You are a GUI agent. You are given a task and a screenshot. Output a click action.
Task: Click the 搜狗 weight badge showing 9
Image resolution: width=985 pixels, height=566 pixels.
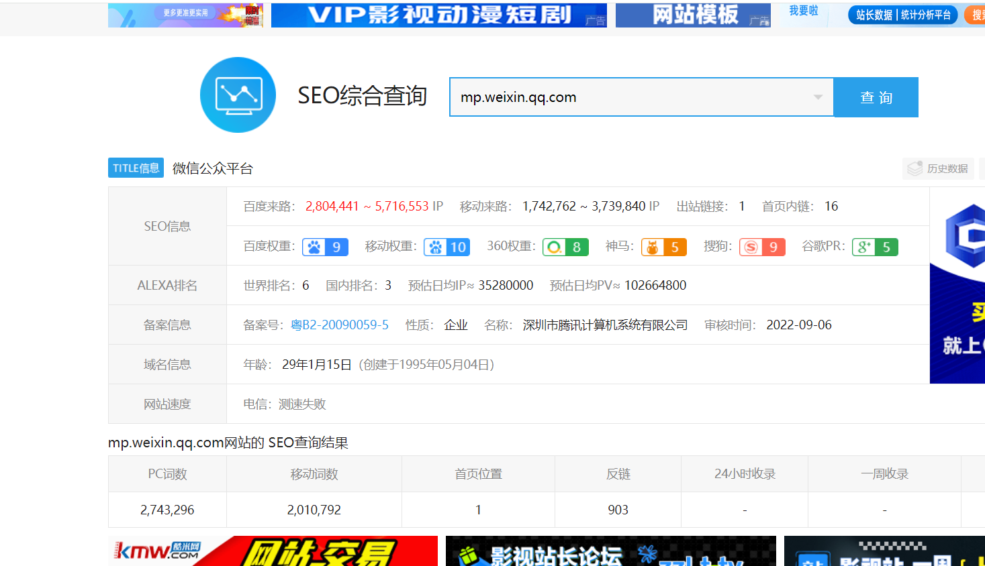[x=762, y=247]
